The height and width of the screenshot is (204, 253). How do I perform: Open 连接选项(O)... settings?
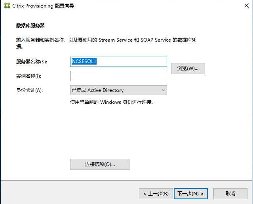[x=100, y=164]
